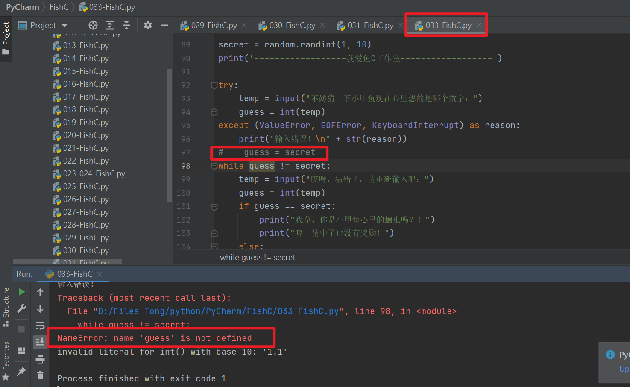Close the 033-FishC.py editor tab
630x387 pixels.
point(479,26)
